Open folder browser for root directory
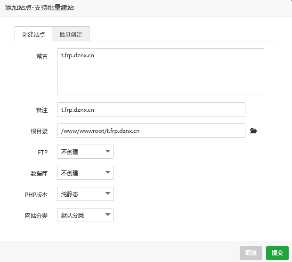This screenshot has width=292, height=262. pyautogui.click(x=253, y=131)
